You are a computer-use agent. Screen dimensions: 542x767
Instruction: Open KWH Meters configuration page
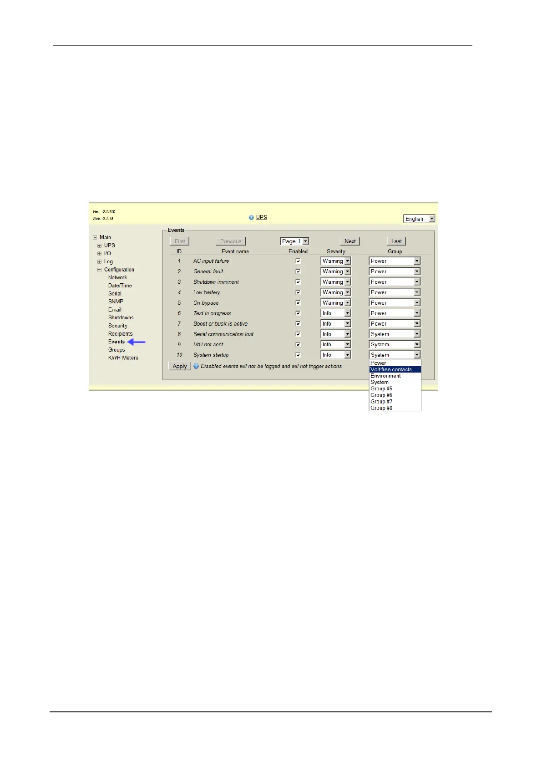click(x=123, y=358)
